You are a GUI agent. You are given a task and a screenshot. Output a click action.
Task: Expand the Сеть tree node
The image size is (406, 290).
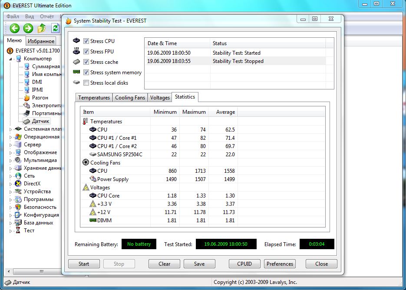point(10,176)
